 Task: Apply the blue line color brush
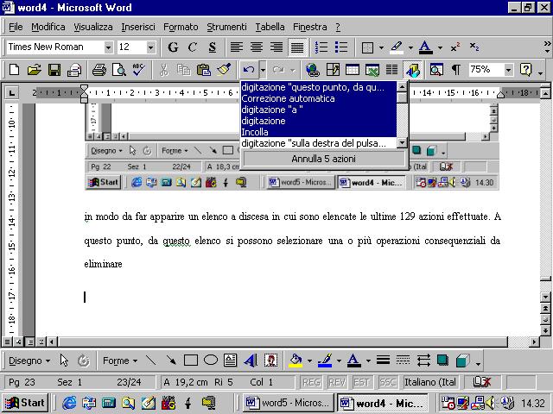(325, 361)
